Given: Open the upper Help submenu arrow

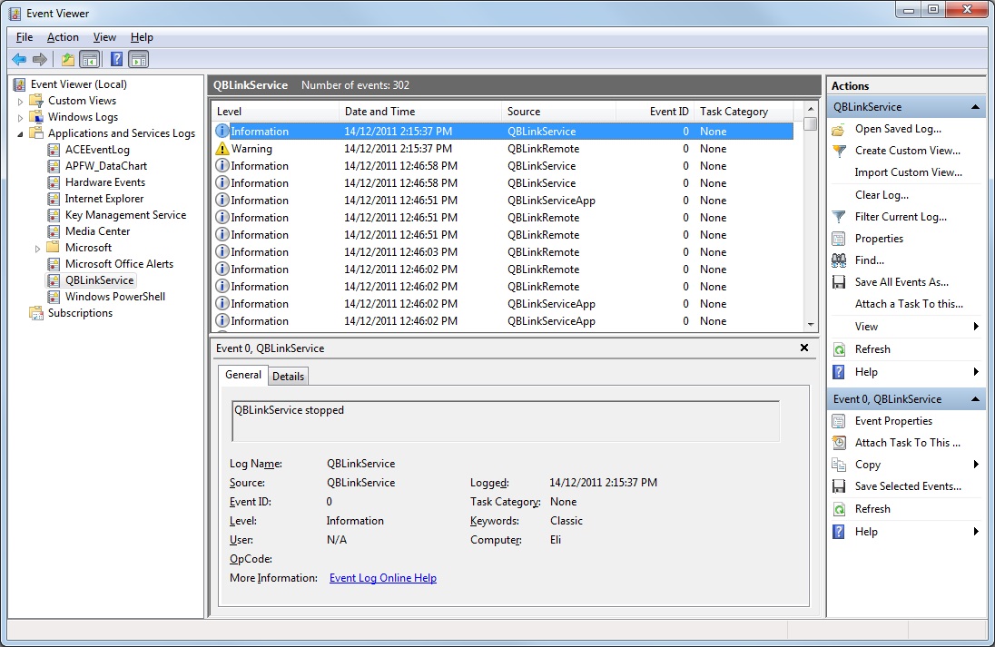Looking at the screenshot, I should click(x=976, y=372).
